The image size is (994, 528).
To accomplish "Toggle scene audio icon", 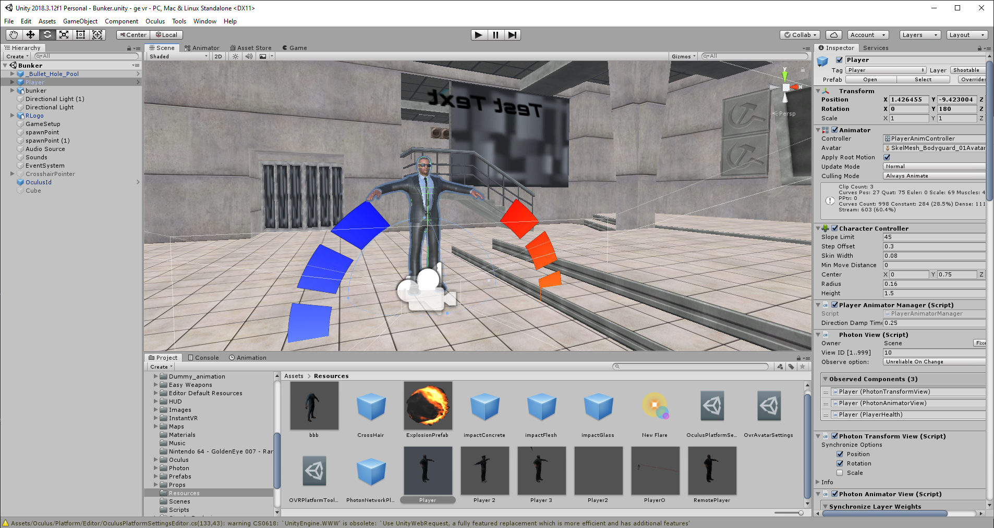I will tap(249, 56).
